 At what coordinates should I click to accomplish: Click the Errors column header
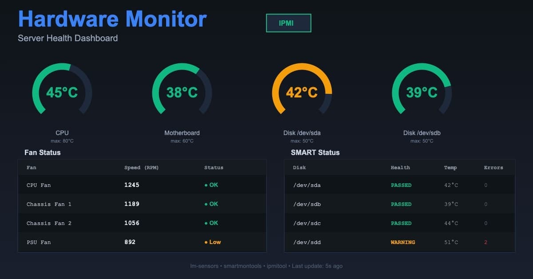pyautogui.click(x=493, y=167)
